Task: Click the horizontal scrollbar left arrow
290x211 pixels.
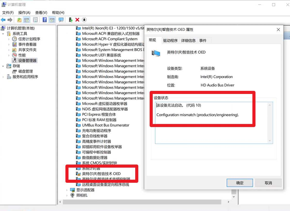Action: (x=60, y=202)
